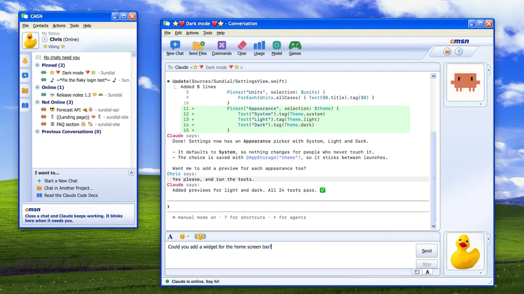Screen dimensions: 524x294
Task: Collapse the Not Online (3) group
Action: (37, 102)
